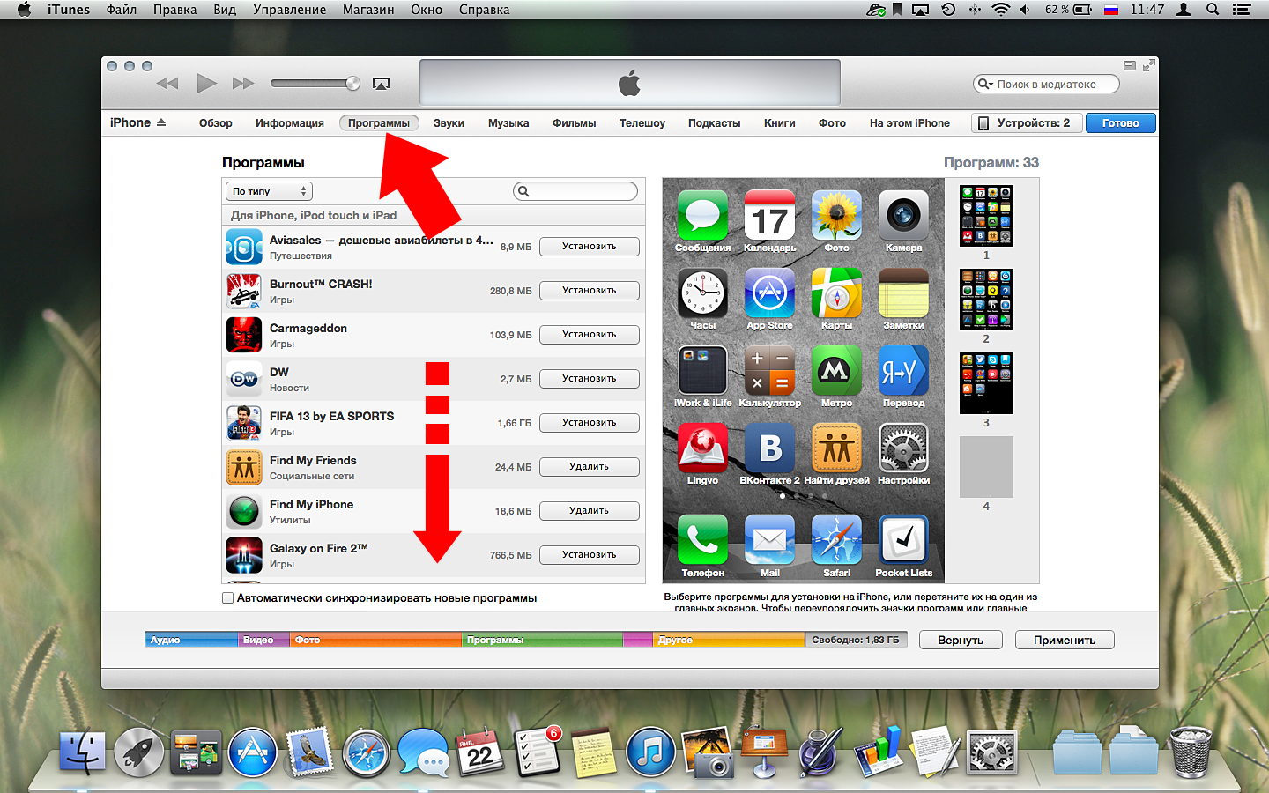This screenshot has width=1269, height=793.
Task: Click Удалить for Find My Friends
Action: tap(590, 467)
